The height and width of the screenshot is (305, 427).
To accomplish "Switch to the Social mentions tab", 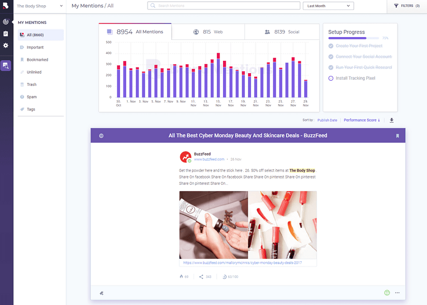I will tap(282, 31).
